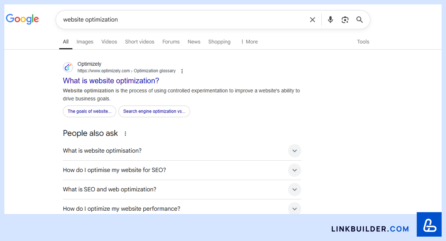Click the optimizely.com Optimization glossary URL
The image size is (446, 241).
(x=126, y=71)
